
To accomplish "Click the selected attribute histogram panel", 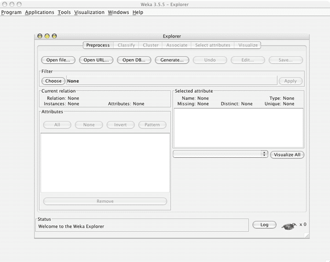I will pyautogui.click(x=238, y=128).
